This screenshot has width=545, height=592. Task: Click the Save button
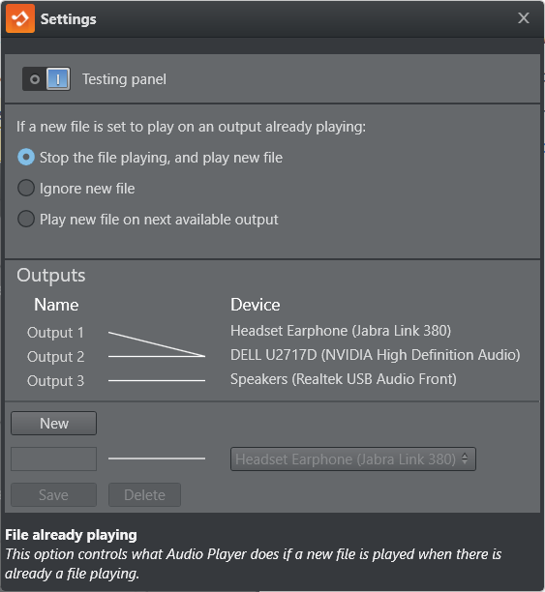(53, 495)
